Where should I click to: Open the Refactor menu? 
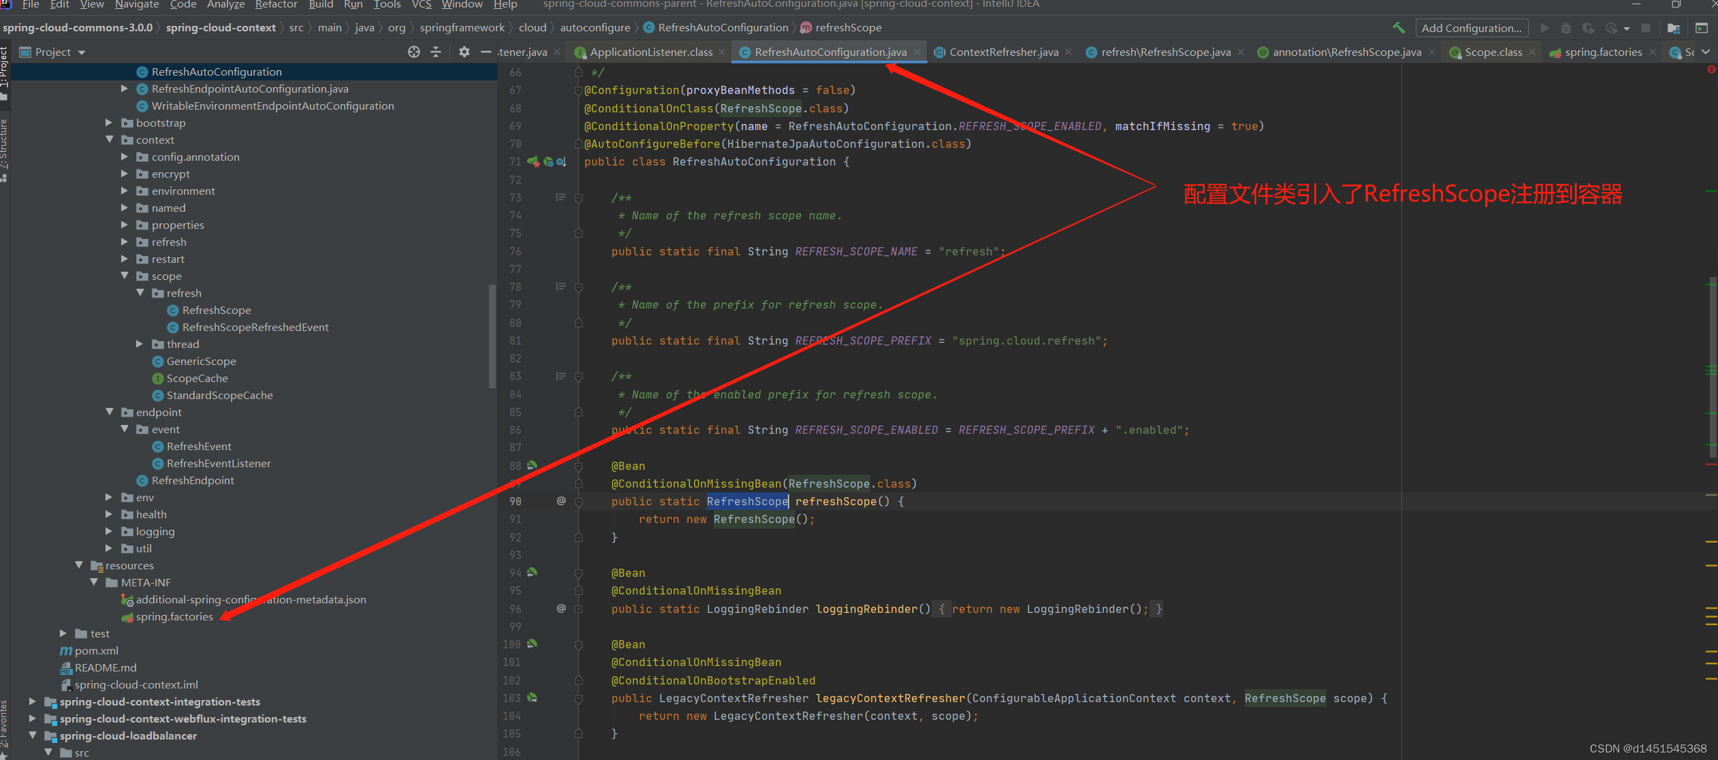click(276, 5)
